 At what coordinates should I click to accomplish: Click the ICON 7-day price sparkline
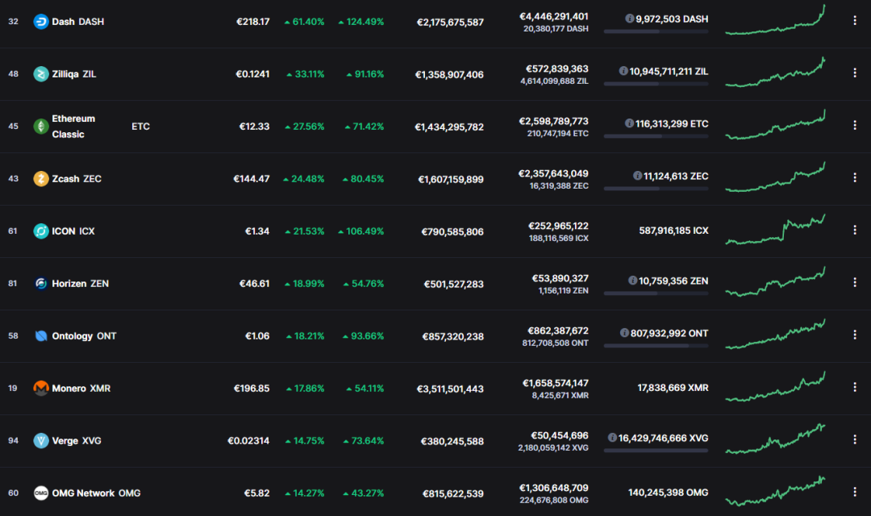(776, 230)
